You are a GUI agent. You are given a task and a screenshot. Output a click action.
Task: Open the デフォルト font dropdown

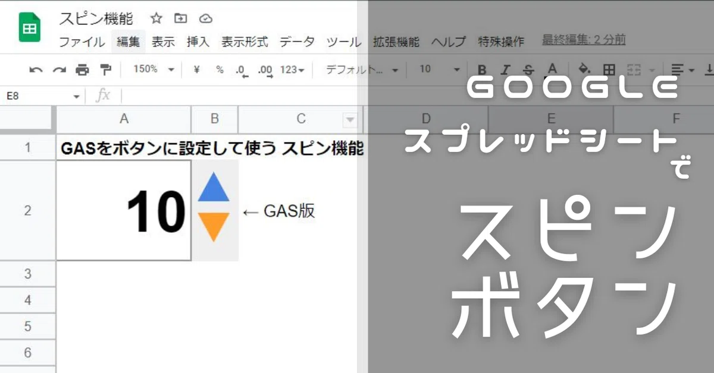[x=362, y=69]
